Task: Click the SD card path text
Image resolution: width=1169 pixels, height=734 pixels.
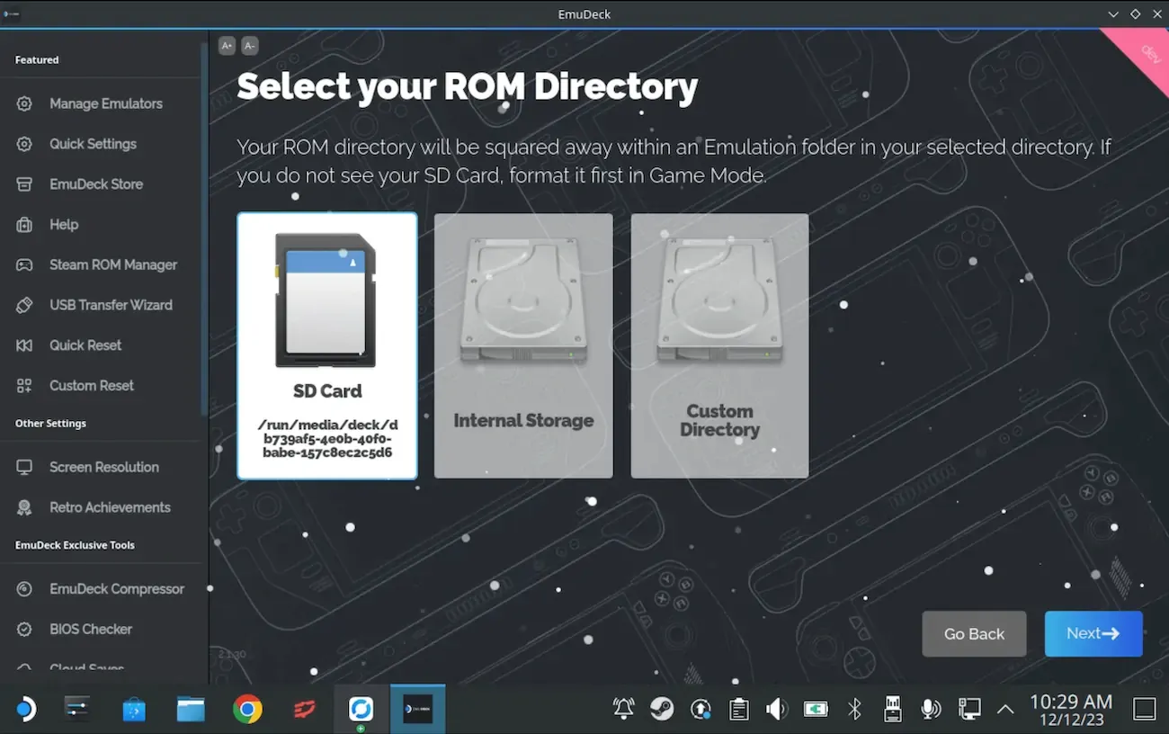Action: (x=327, y=438)
